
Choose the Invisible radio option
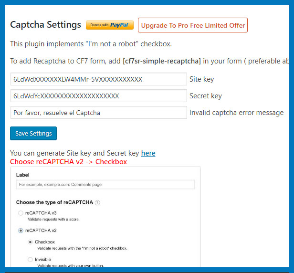click(x=30, y=260)
